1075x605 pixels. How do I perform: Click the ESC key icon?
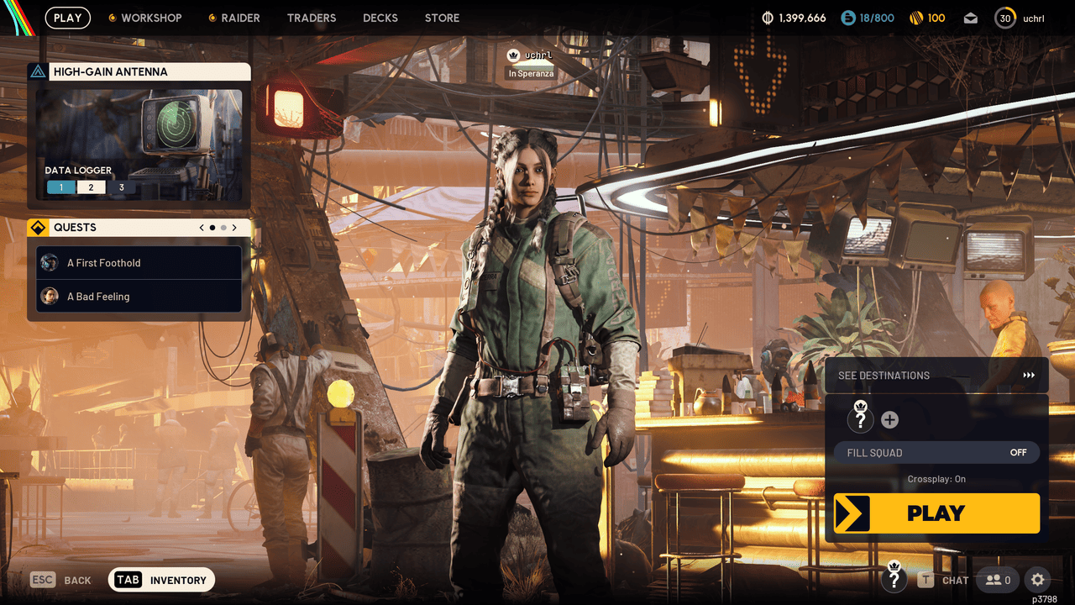click(43, 580)
